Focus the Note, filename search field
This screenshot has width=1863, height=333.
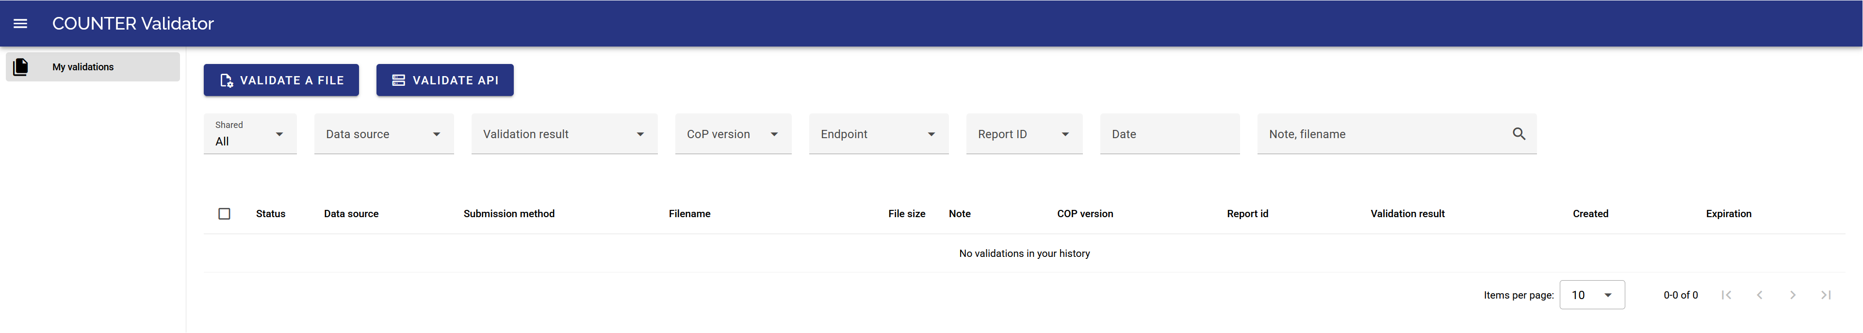point(1381,134)
